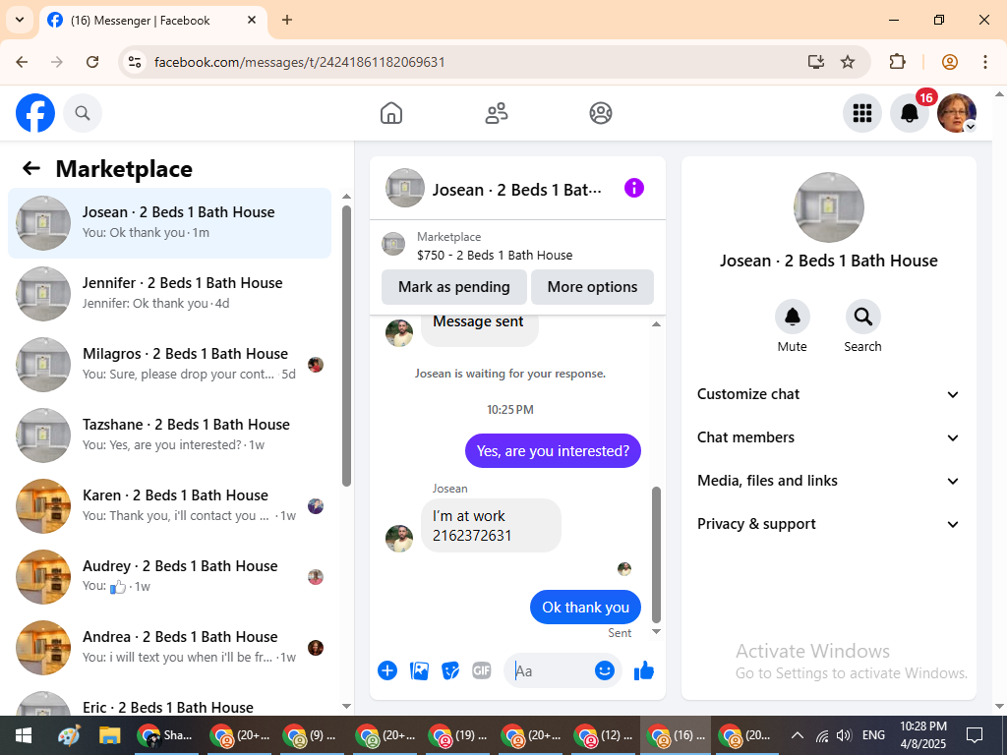This screenshot has height=755, width=1007.
Task: Install app icon in address bar
Action: click(x=815, y=62)
